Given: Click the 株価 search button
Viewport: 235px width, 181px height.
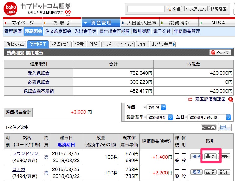Looking at the screenshot, I should (x=174, y=9).
